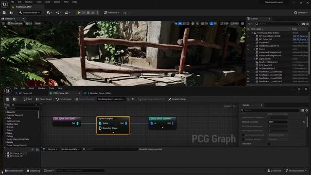Click In pin of Static Mesh Spawner
The height and width of the screenshot is (175, 311).
click(152, 123)
